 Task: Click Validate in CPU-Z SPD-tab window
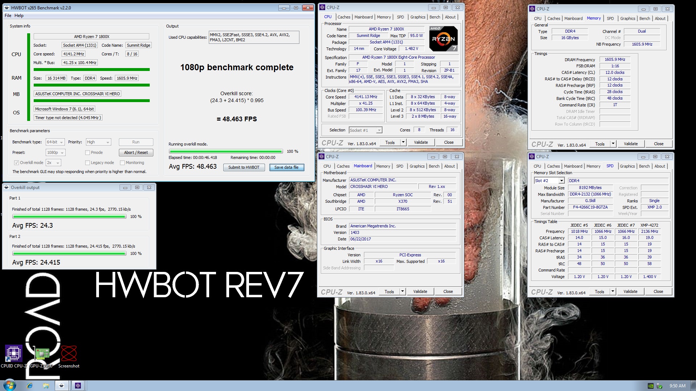click(x=630, y=291)
